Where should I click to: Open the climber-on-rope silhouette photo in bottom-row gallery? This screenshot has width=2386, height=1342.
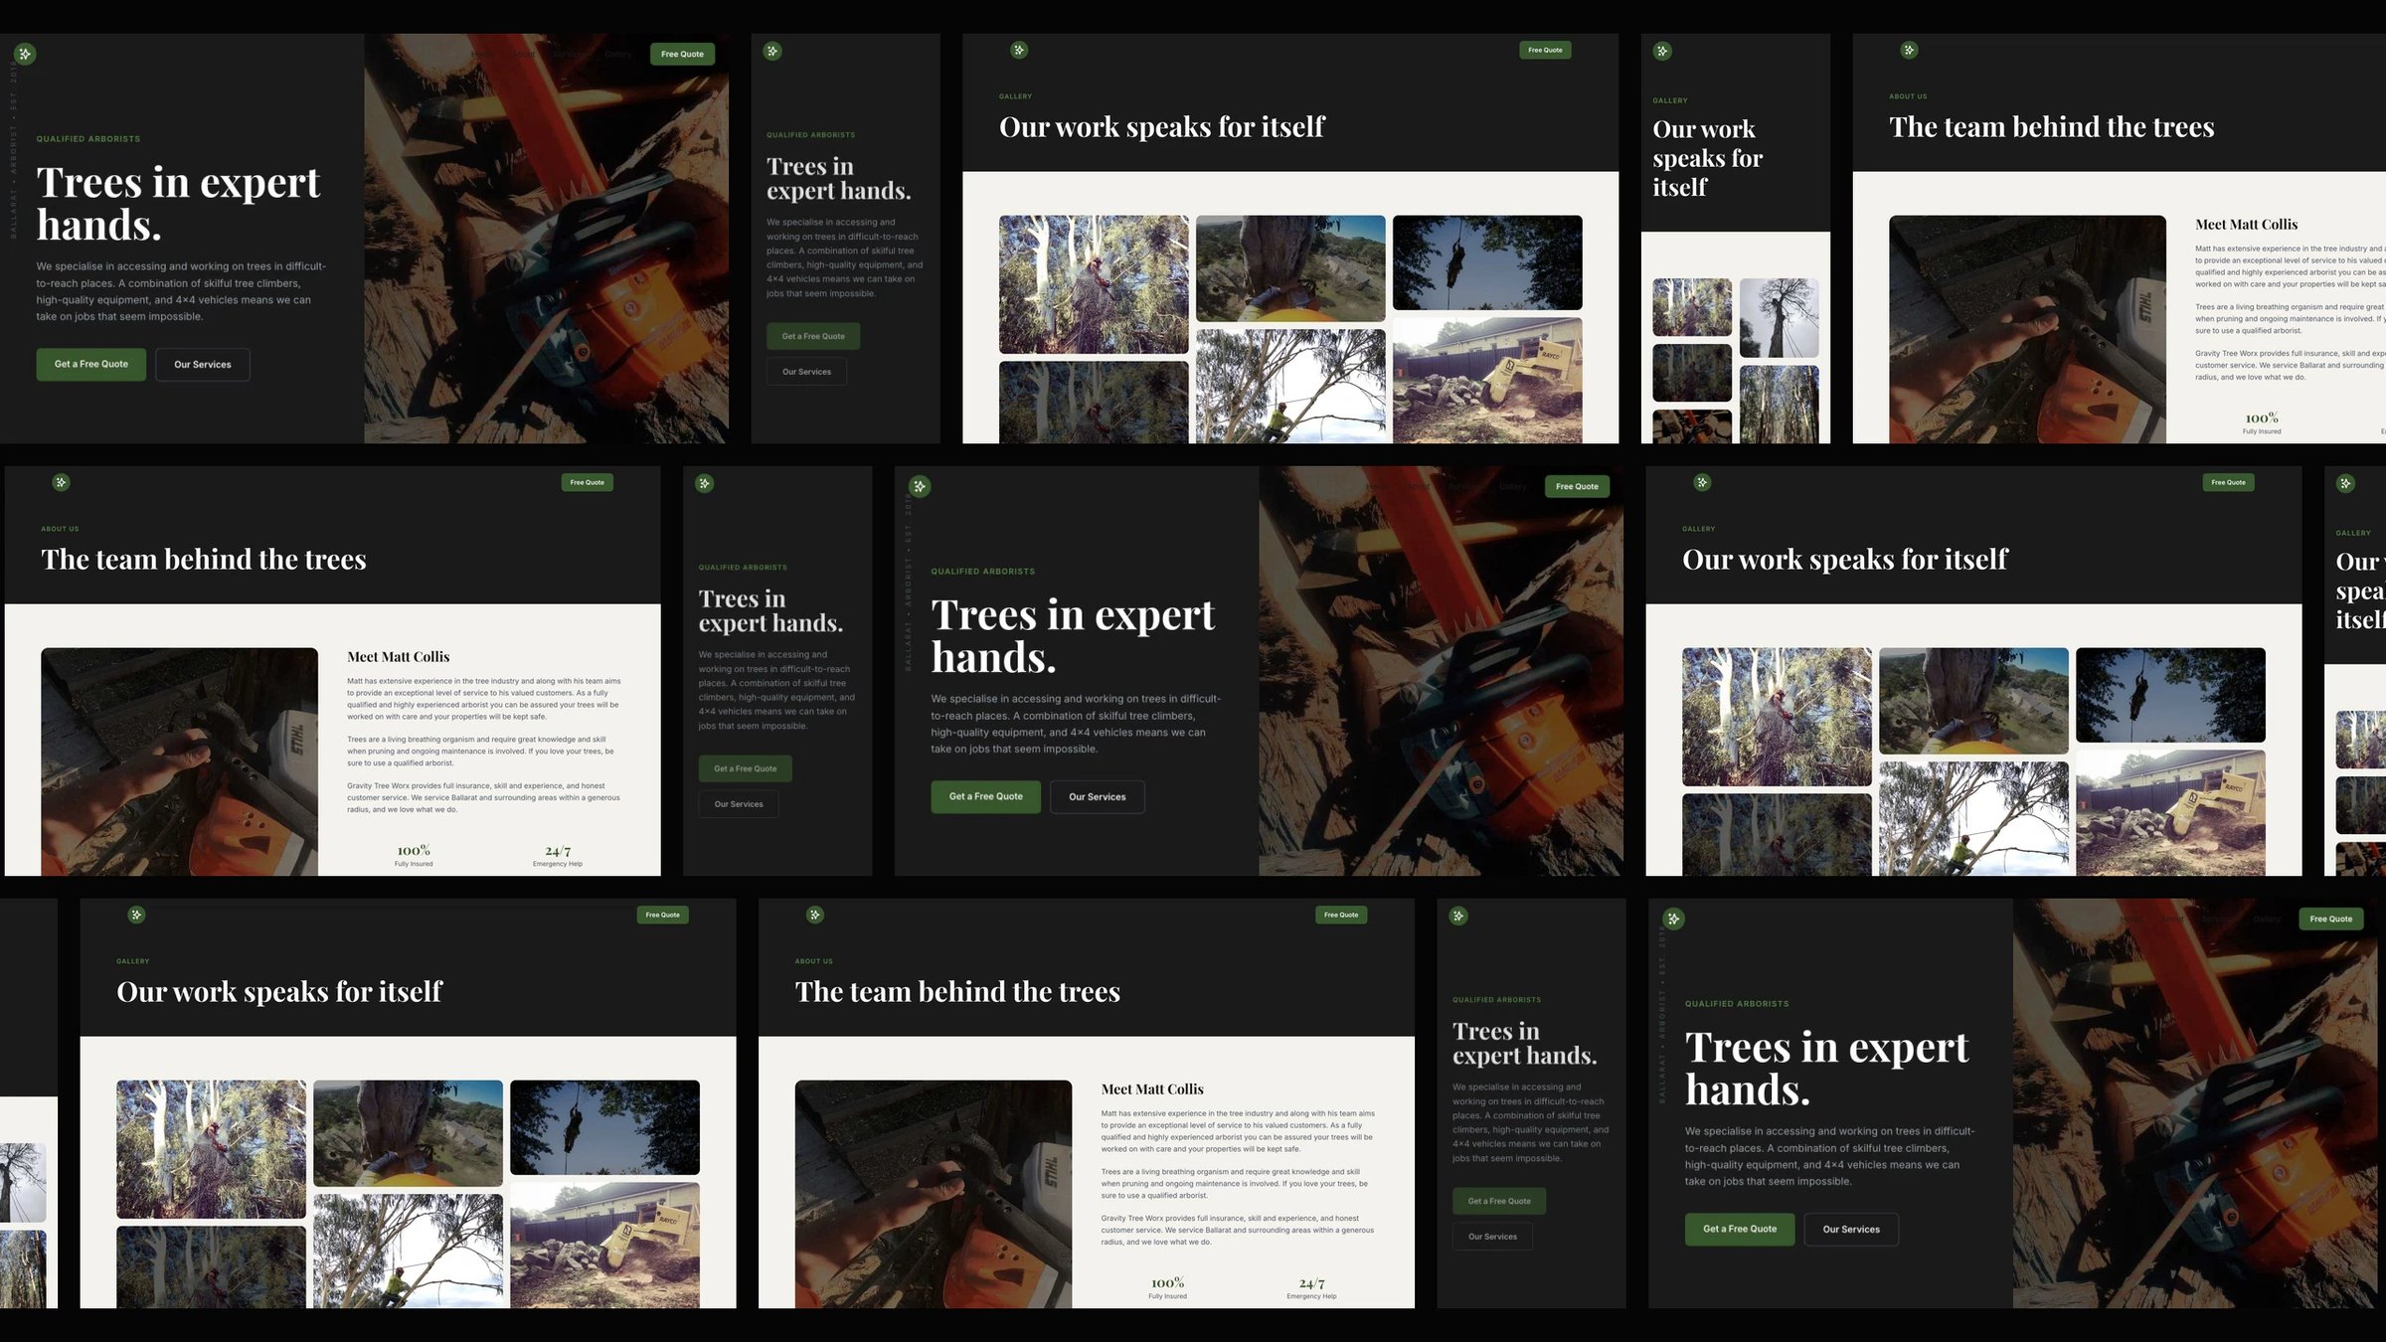pyautogui.click(x=604, y=1127)
